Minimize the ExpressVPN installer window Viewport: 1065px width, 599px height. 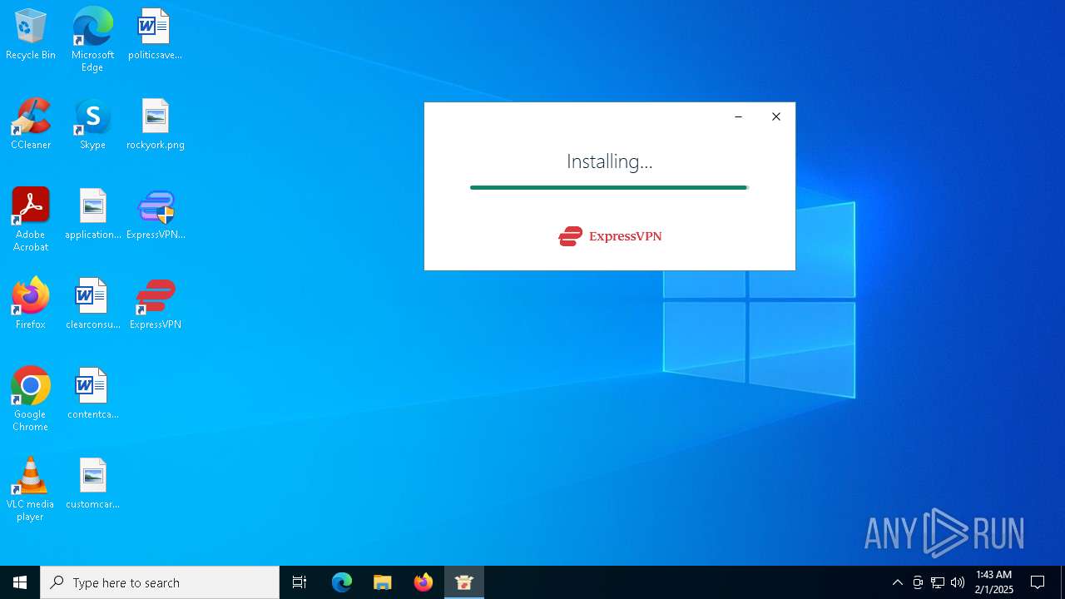tap(738, 116)
